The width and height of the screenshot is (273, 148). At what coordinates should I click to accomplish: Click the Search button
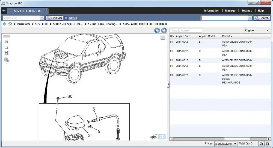262,18
